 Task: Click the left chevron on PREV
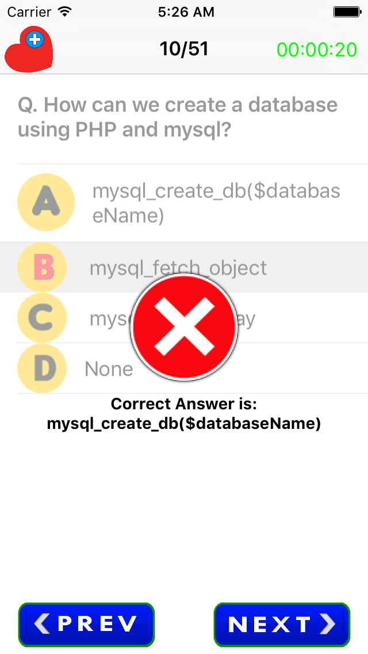(x=42, y=624)
